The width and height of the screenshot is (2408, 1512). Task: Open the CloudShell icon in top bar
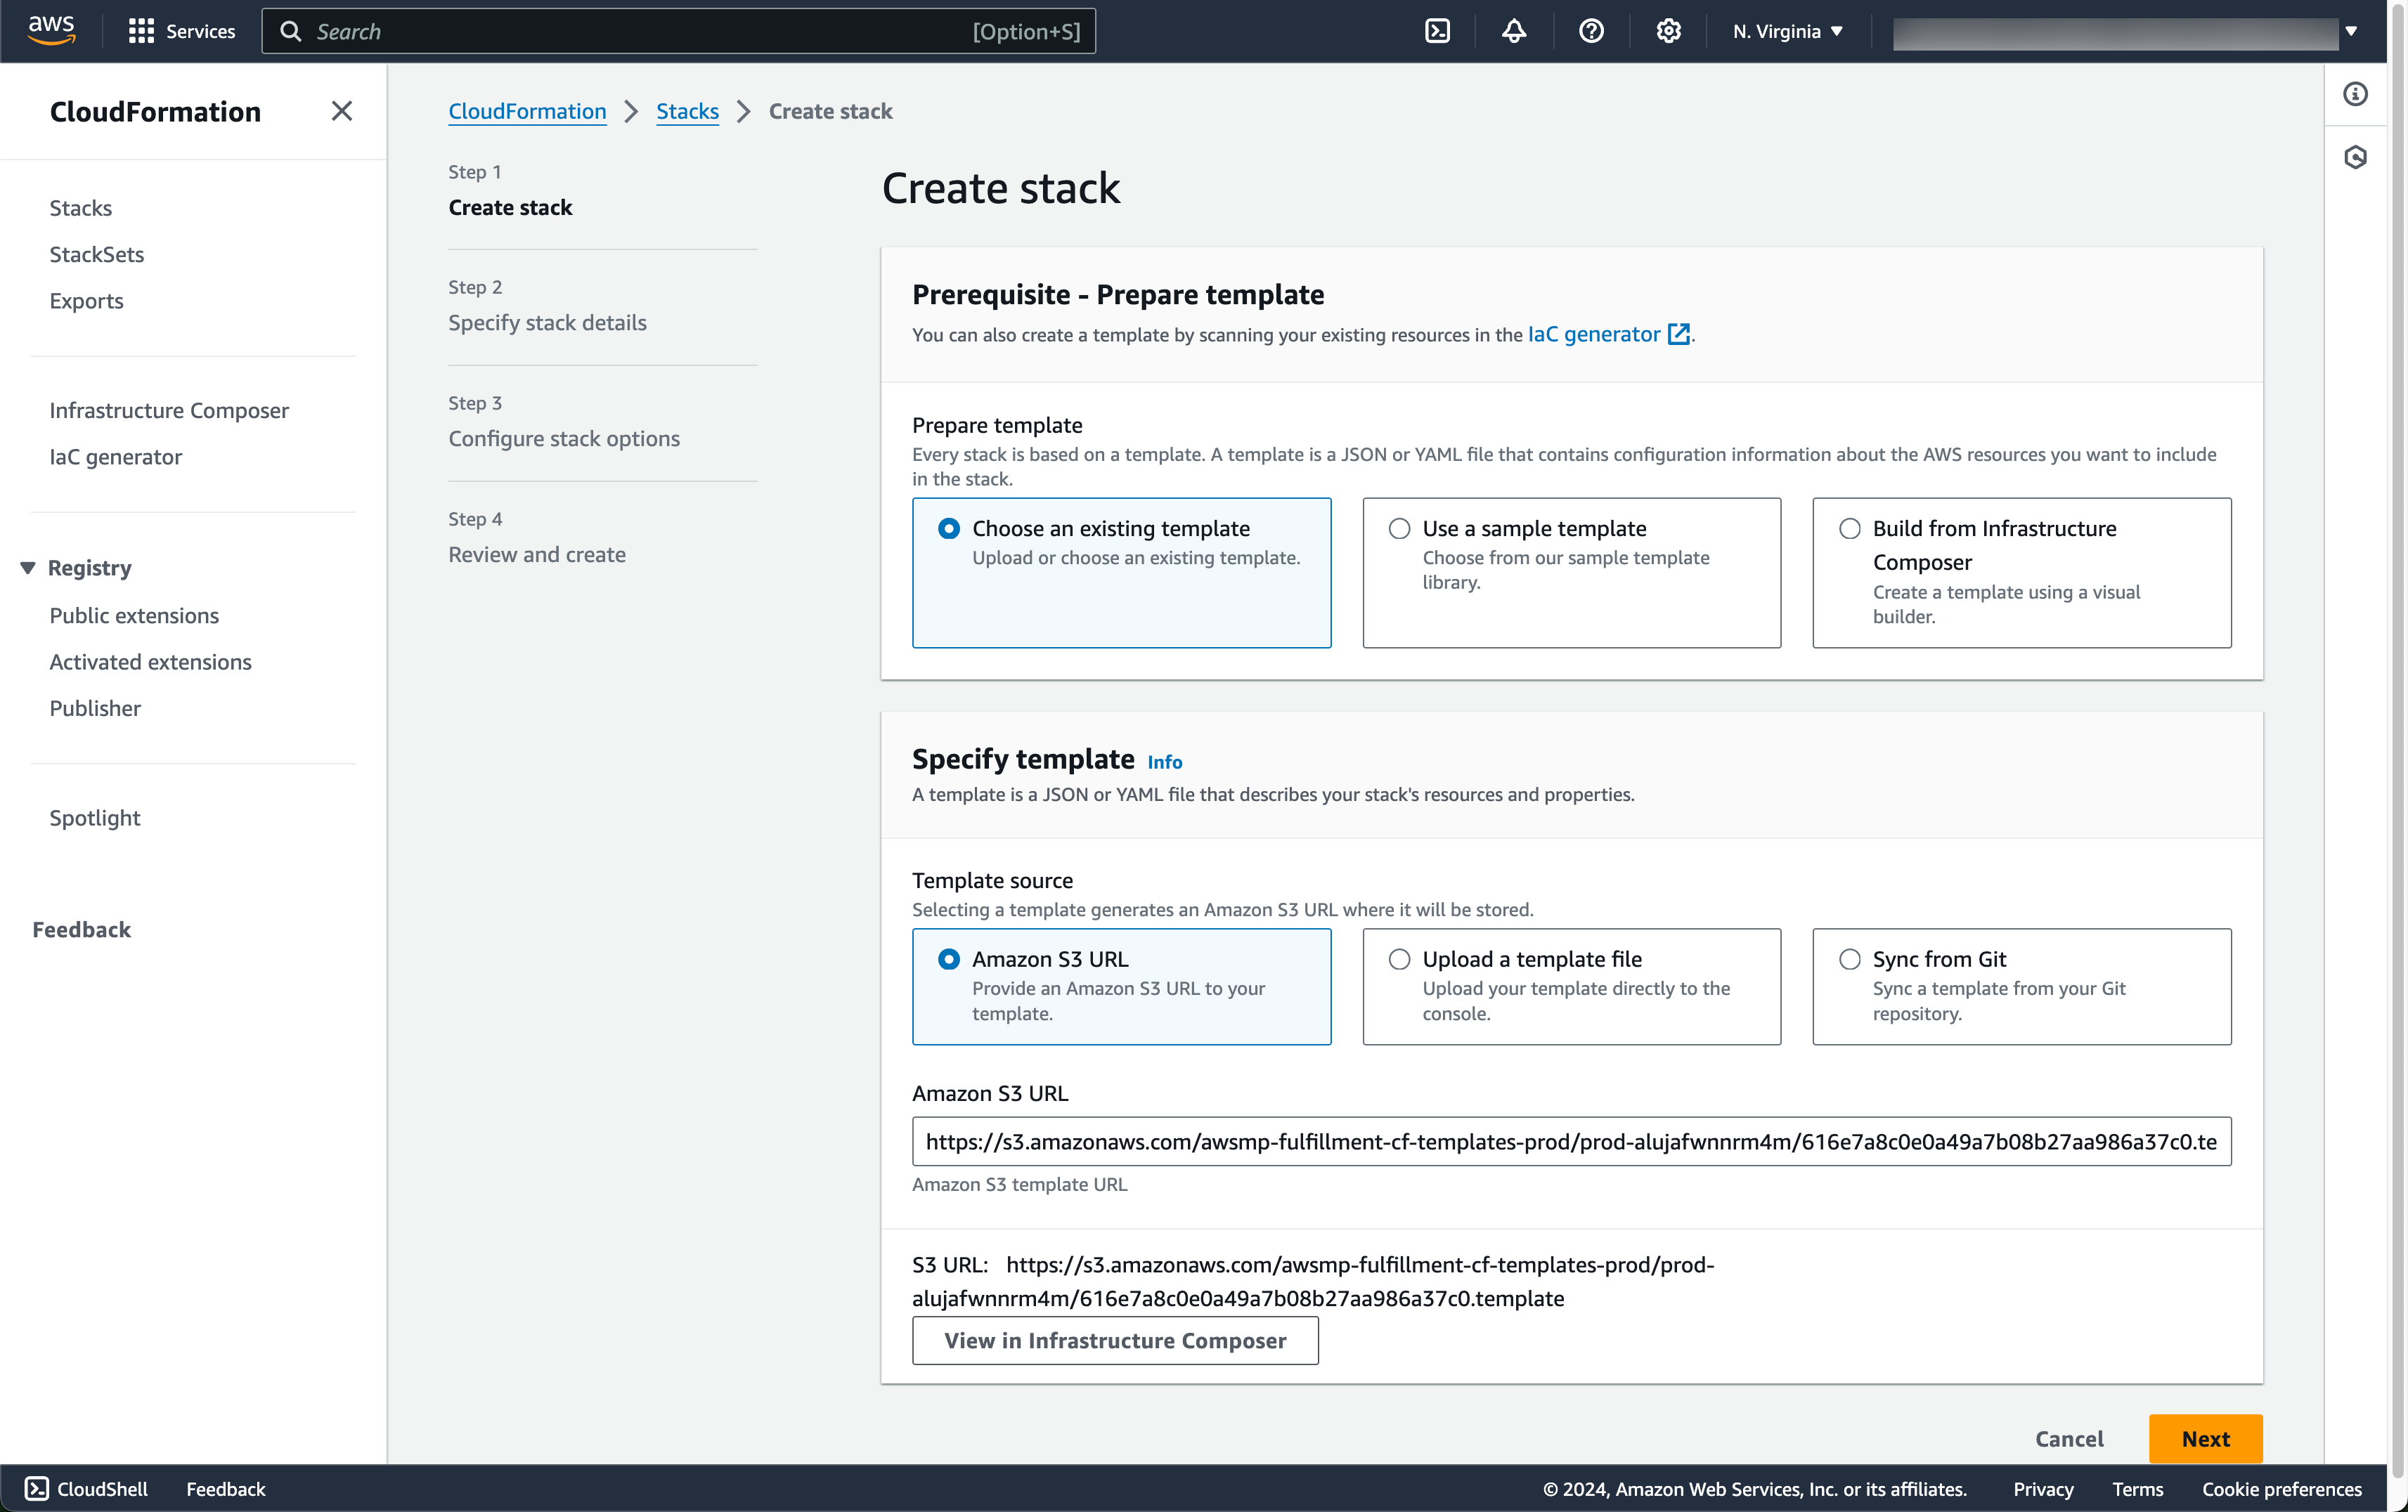(1437, 31)
